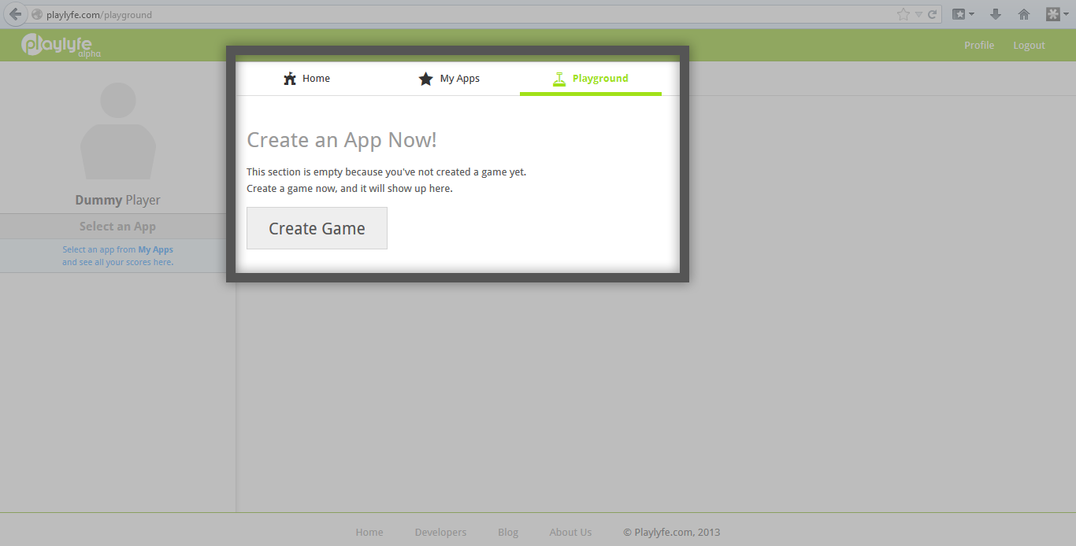Click Logout in the top bar
Viewport: 1076px width, 546px height.
(x=1029, y=45)
